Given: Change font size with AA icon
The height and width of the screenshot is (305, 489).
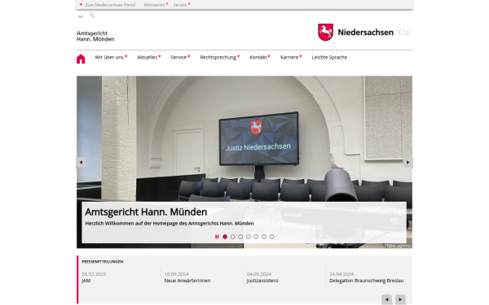Looking at the screenshot, I should point(81,16).
